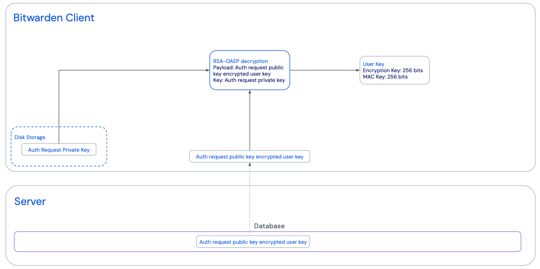Click the Server heading
The image size is (540, 269).
click(x=30, y=202)
